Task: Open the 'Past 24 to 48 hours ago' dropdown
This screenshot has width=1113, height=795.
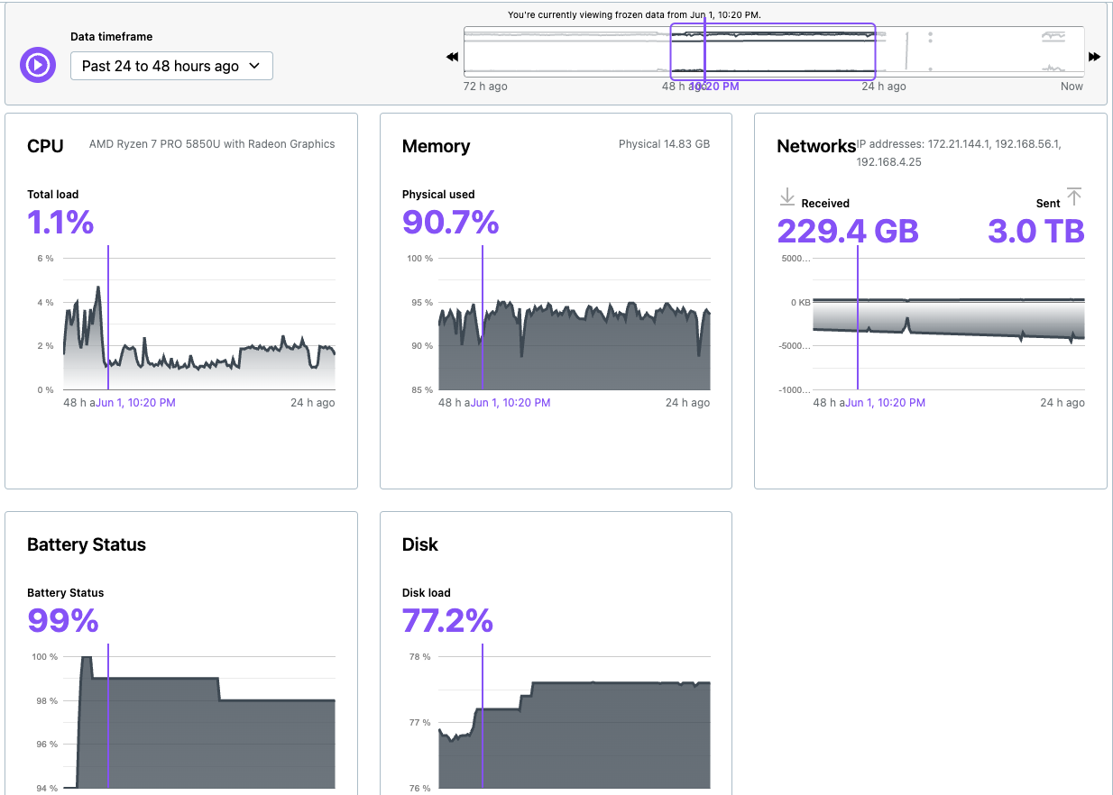Action: tap(171, 65)
